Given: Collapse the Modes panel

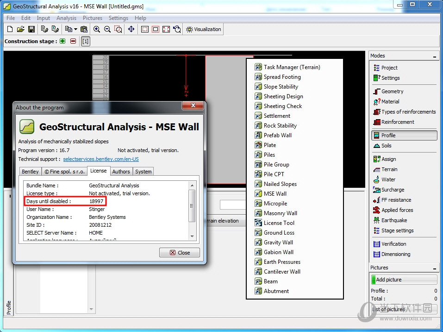Looking at the screenshot, I should click(x=435, y=56).
